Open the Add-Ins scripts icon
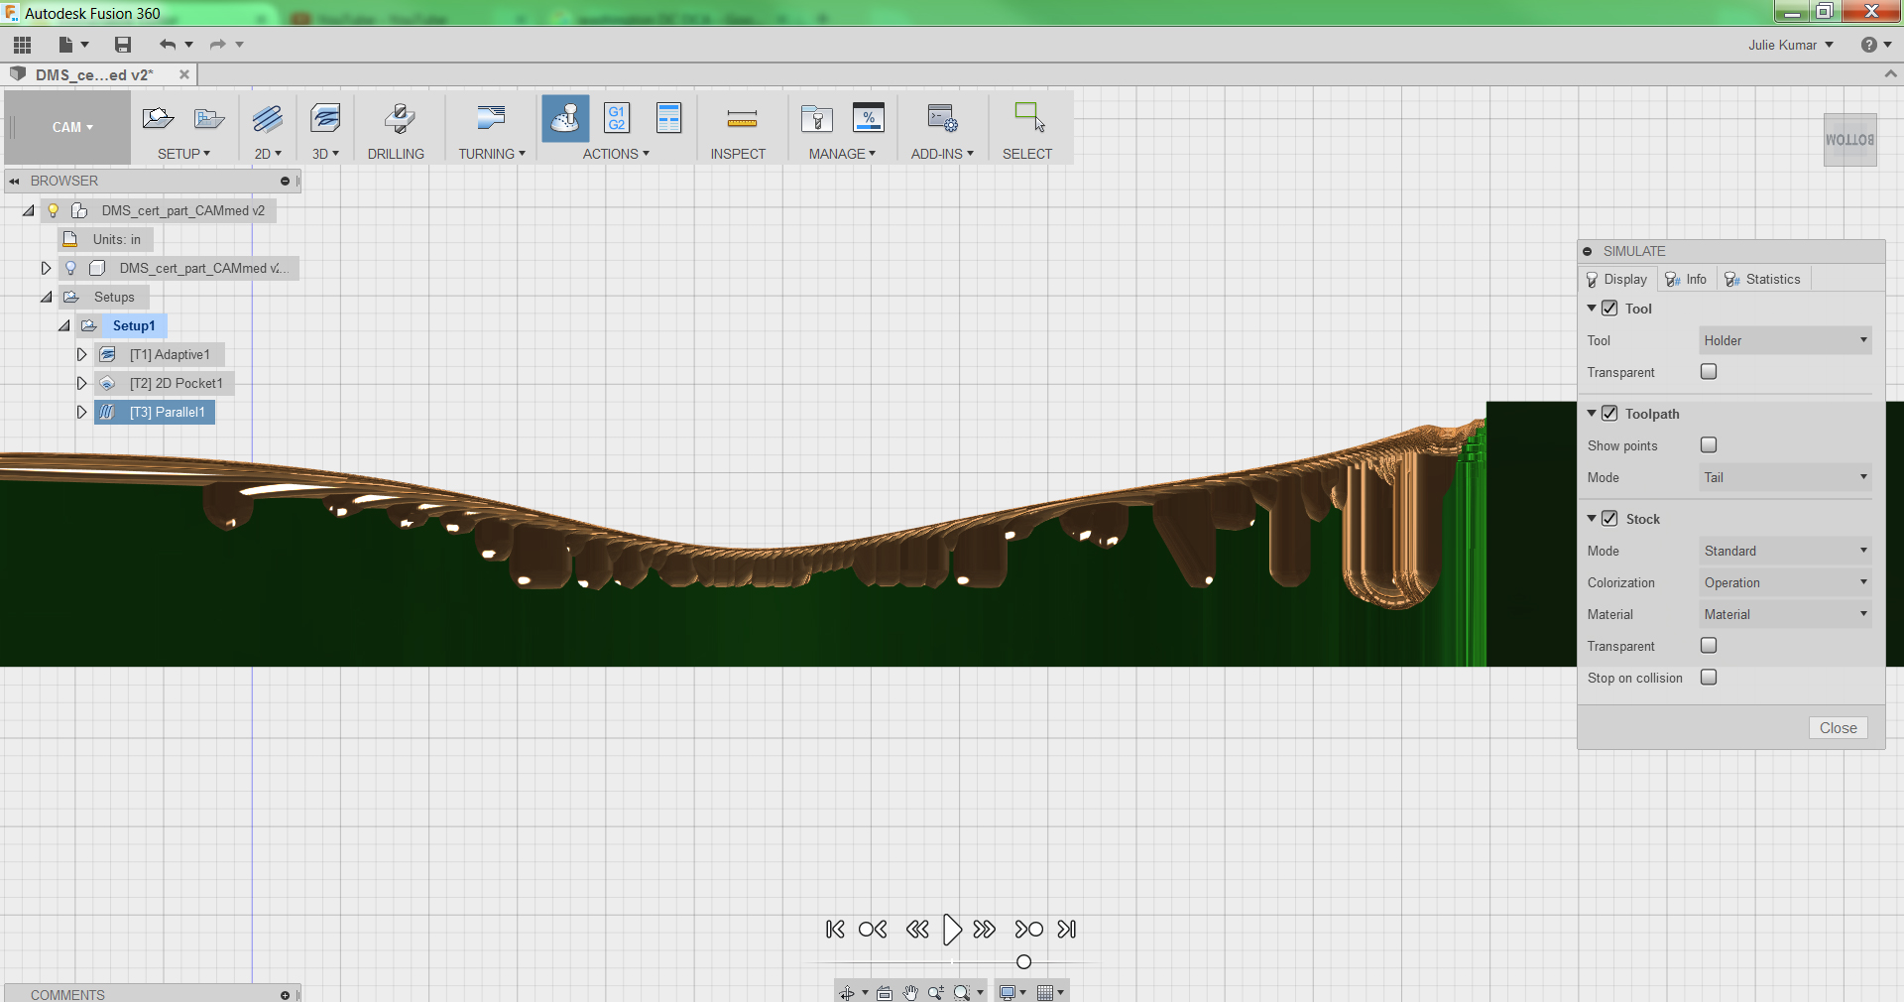 942,119
